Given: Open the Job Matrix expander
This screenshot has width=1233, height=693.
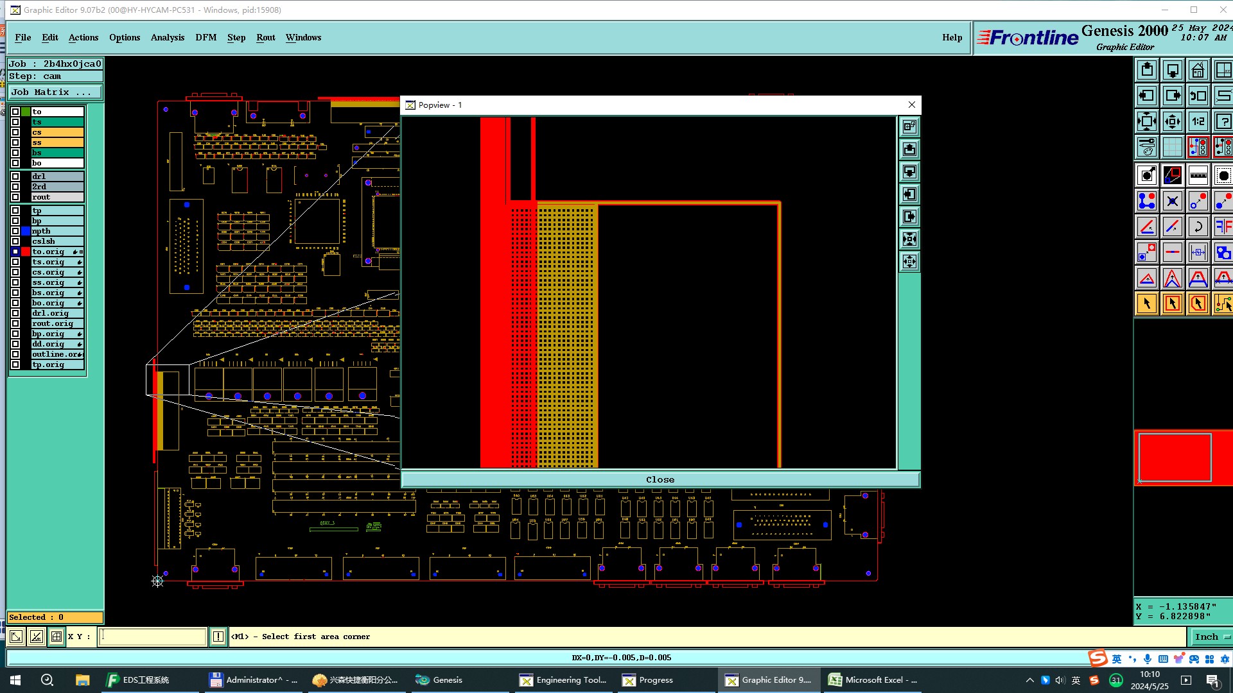Looking at the screenshot, I should coord(55,92).
